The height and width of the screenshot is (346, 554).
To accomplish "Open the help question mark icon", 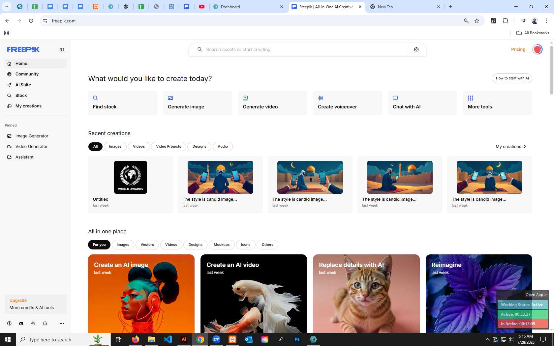I will point(9,323).
